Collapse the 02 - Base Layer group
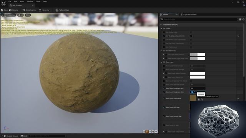This screenshot has width=246, height=138. (x=161, y=62)
